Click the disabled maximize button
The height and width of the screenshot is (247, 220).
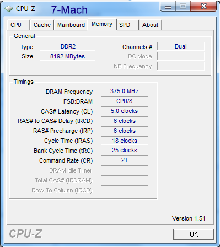(x=183, y=7)
